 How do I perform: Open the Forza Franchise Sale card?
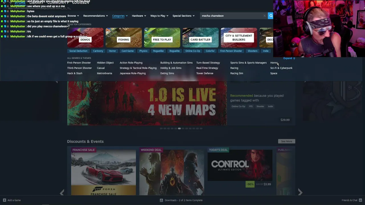coord(103,171)
